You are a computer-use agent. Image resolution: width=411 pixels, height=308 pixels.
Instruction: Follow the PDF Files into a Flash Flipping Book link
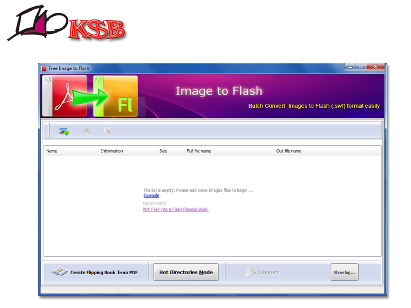coord(176,209)
